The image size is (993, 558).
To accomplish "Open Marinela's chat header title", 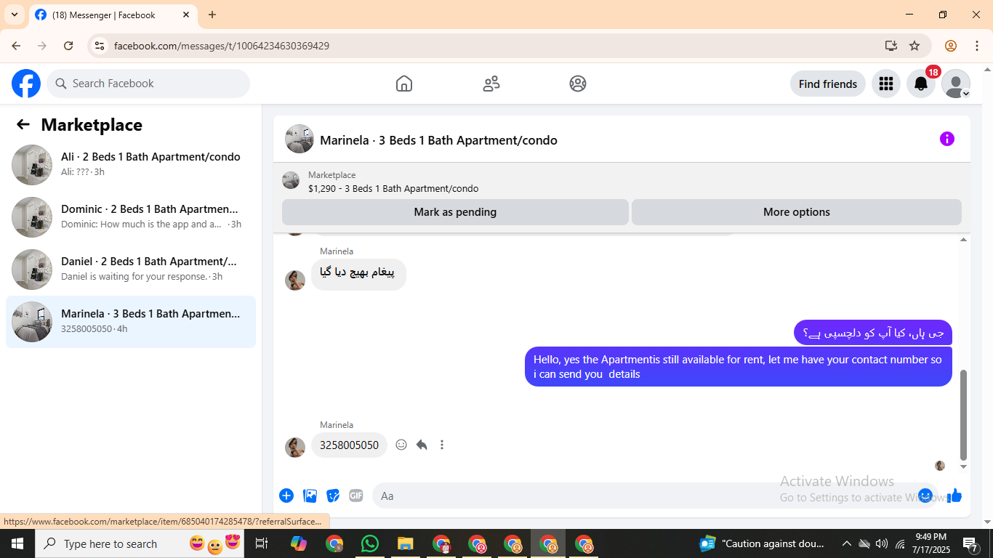I will pos(438,140).
